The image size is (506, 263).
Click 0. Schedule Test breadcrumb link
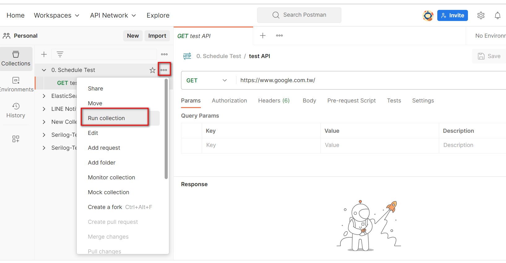point(218,56)
